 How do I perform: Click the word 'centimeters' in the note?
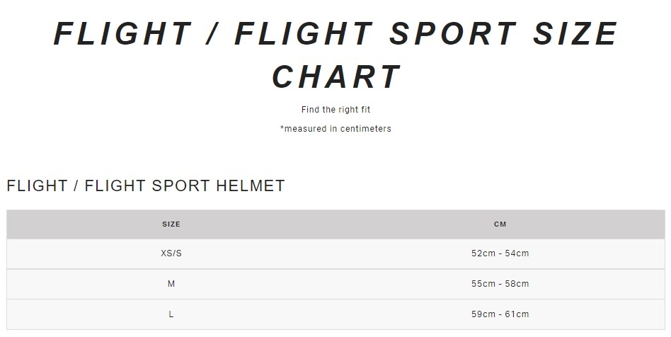click(366, 129)
